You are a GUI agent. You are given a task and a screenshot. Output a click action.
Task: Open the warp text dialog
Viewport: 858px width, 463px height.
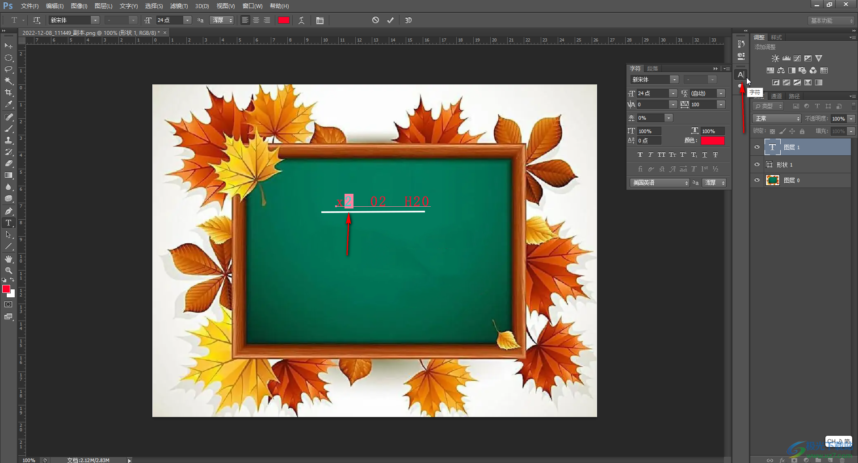[302, 20]
